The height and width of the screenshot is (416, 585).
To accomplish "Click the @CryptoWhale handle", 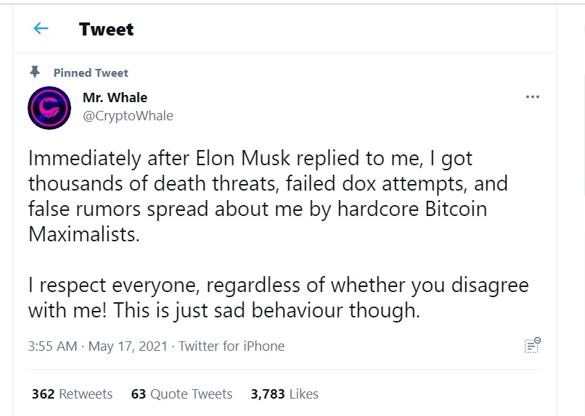I will [x=128, y=115].
